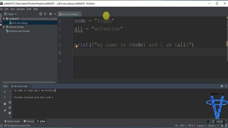Image resolution: width=228 pixels, height=128 pixels.
Task: Click the 'PEP 8: blank line at end of file' message
Action: (x=17, y=126)
